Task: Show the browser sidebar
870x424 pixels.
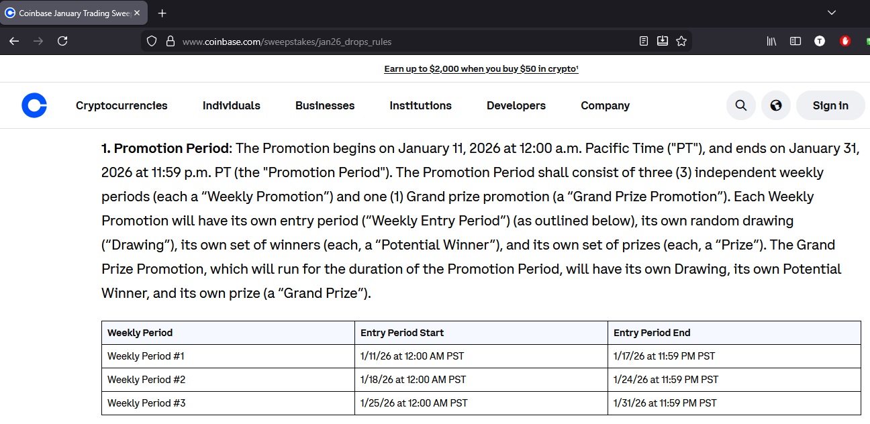Action: pos(795,41)
